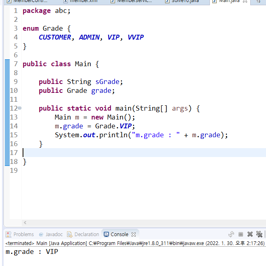The height and width of the screenshot is (266, 266).
Task: Select the Console tab
Action: coord(119,234)
